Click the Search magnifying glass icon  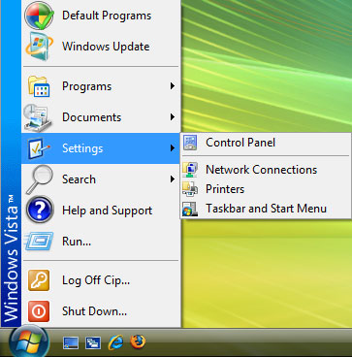tap(39, 179)
